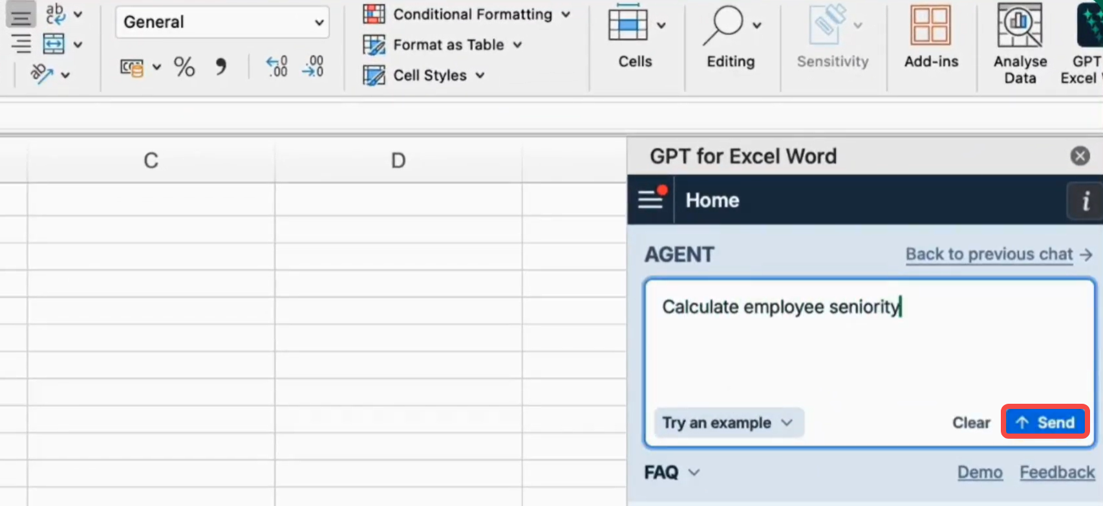
Task: Apply comma style format
Action: pos(221,66)
